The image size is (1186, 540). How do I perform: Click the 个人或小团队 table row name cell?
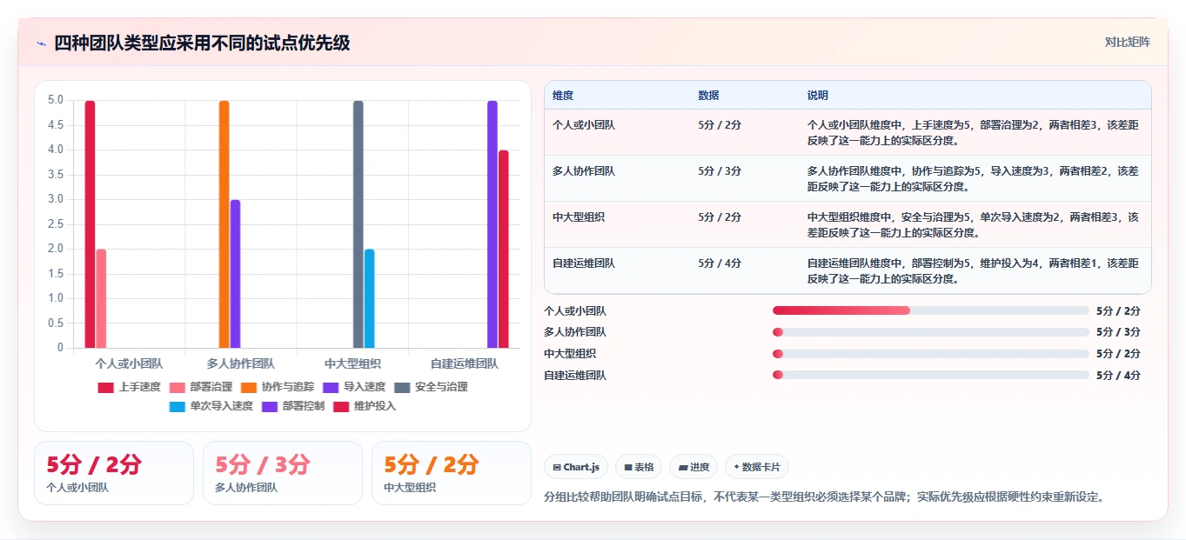tap(584, 125)
